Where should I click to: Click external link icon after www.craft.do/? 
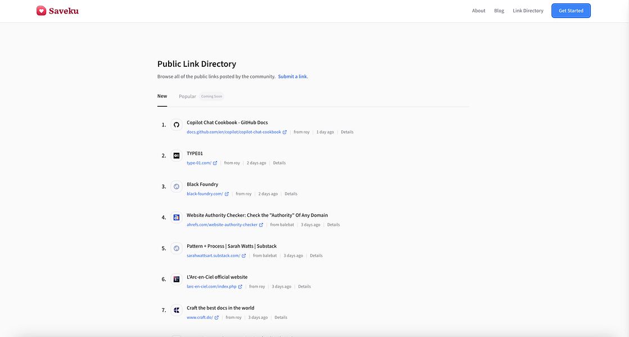pos(216,317)
